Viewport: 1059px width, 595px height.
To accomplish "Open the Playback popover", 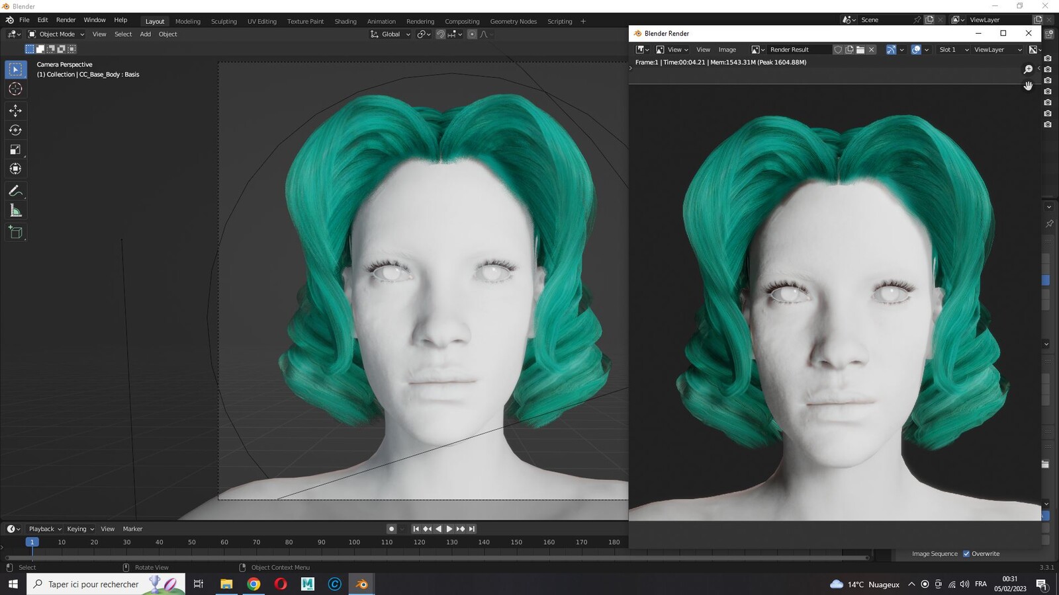I will click(45, 529).
